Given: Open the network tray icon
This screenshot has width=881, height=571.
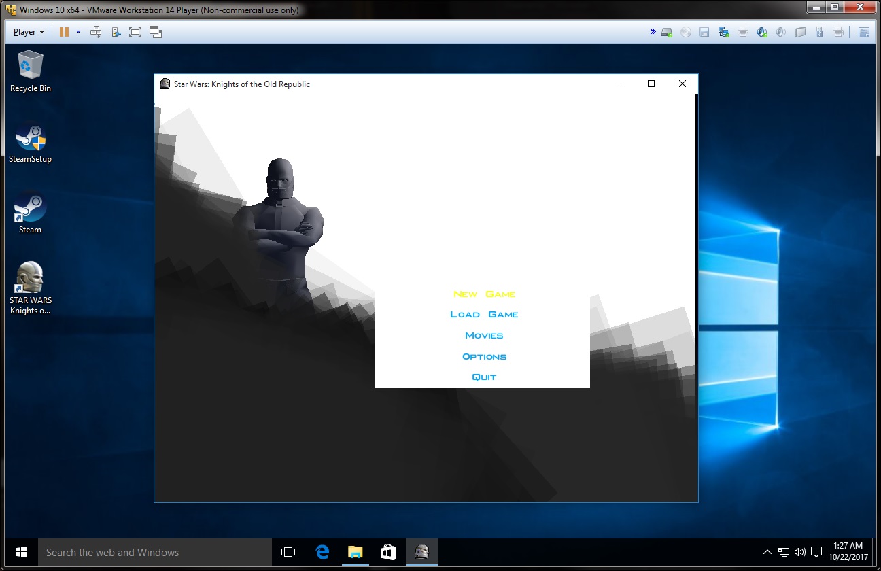Looking at the screenshot, I should pyautogui.click(x=784, y=552).
